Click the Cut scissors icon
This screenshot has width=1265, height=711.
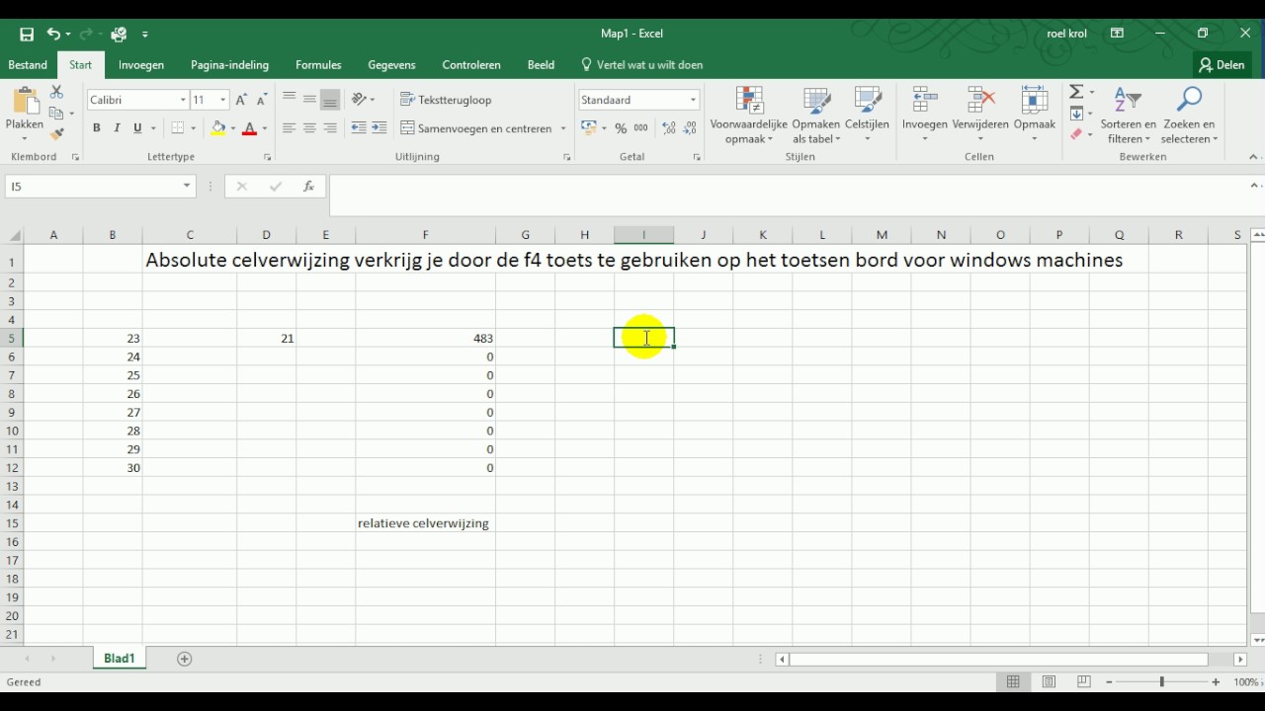56,92
